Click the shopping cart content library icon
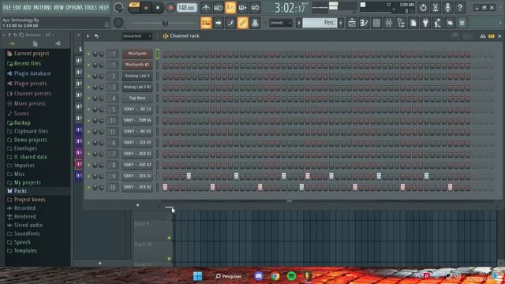Screen dimensions: 505x284 (462, 23)
